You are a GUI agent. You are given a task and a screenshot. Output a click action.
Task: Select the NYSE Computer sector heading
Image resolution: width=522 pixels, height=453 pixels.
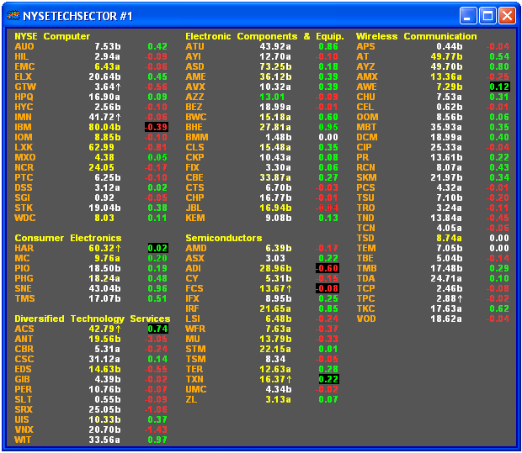[x=52, y=36]
